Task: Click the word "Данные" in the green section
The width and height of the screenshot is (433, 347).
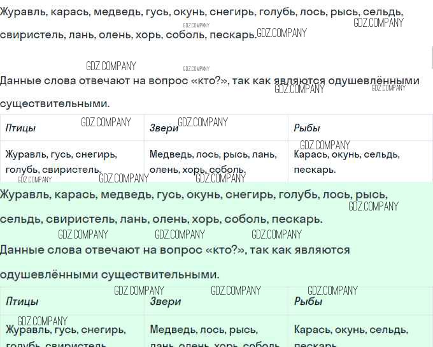Action: tap(23, 250)
